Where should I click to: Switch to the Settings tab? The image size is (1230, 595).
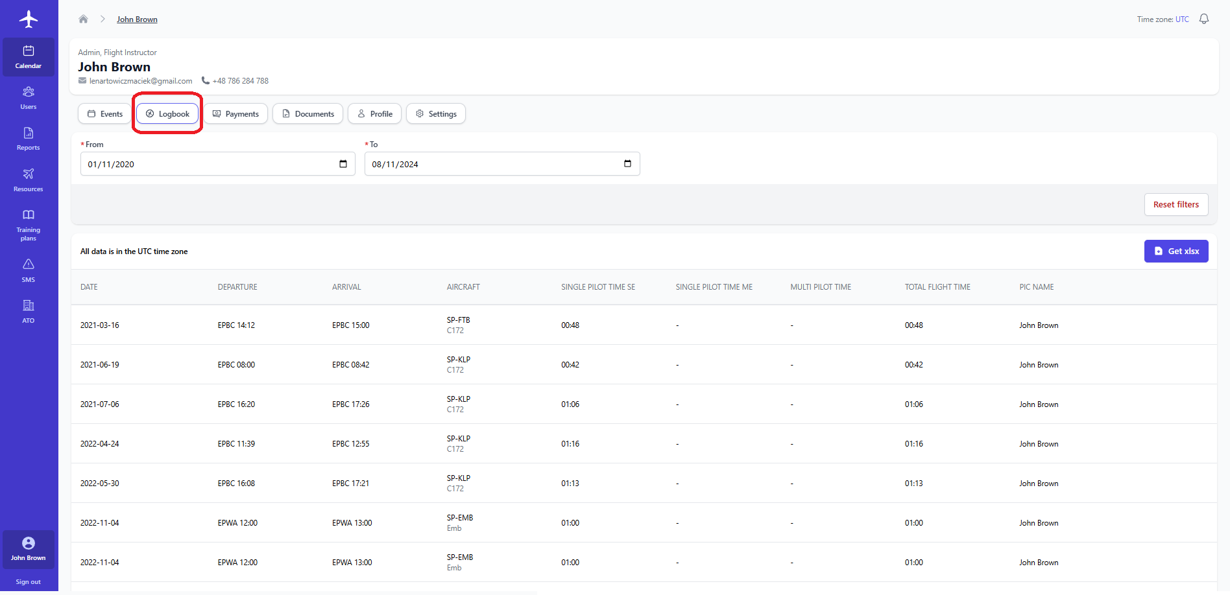[436, 113]
